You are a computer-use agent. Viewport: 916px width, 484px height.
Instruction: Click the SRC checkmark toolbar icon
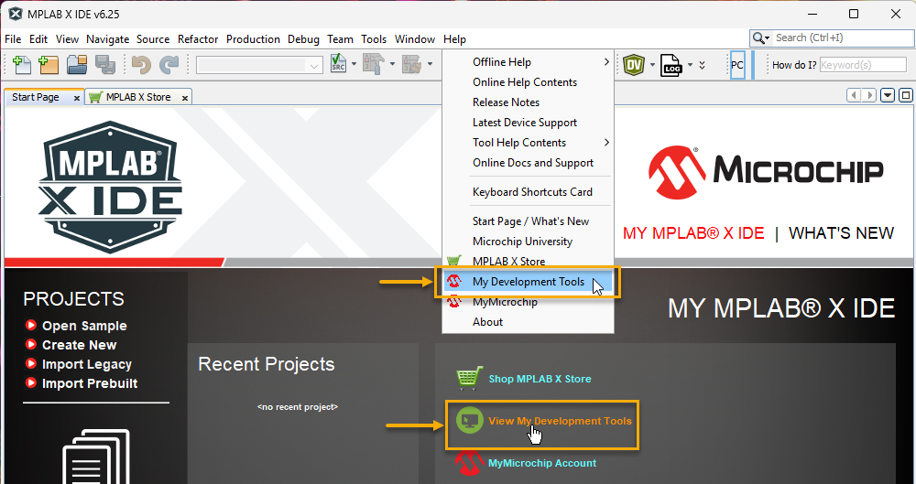(338, 65)
